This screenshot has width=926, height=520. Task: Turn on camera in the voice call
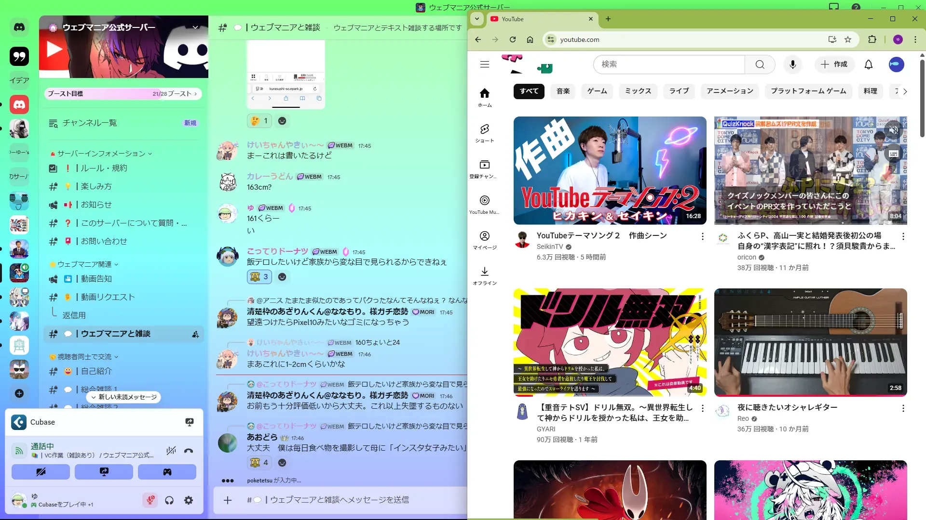coord(41,472)
